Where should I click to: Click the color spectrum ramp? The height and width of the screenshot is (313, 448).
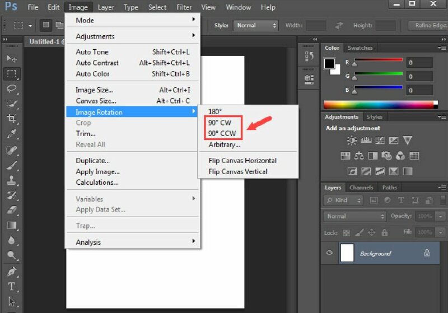click(x=380, y=105)
